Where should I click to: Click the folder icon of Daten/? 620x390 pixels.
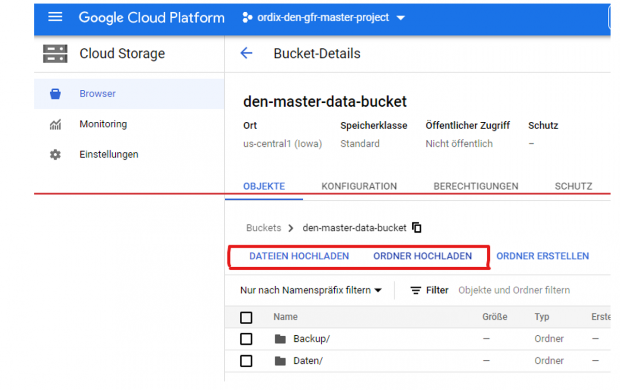click(x=280, y=361)
